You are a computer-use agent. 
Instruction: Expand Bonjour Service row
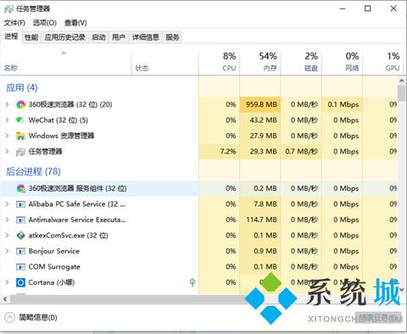(x=7, y=251)
